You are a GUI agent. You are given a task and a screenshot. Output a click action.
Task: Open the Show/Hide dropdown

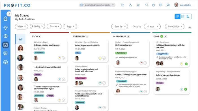175,26
